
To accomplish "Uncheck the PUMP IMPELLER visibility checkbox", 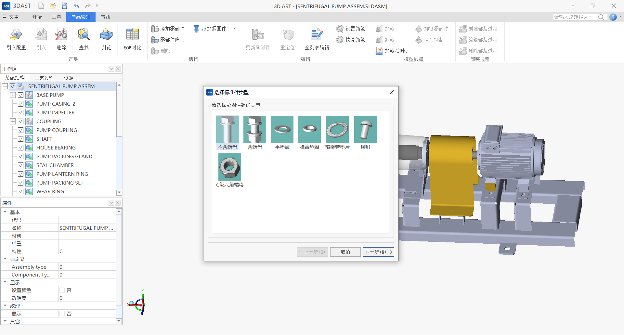I will tap(20, 113).
